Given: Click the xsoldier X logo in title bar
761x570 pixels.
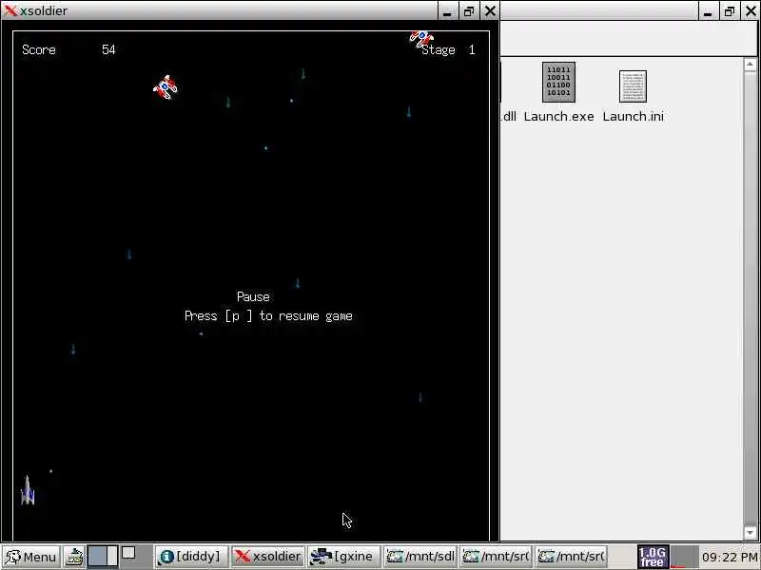Looking at the screenshot, I should pos(10,10).
